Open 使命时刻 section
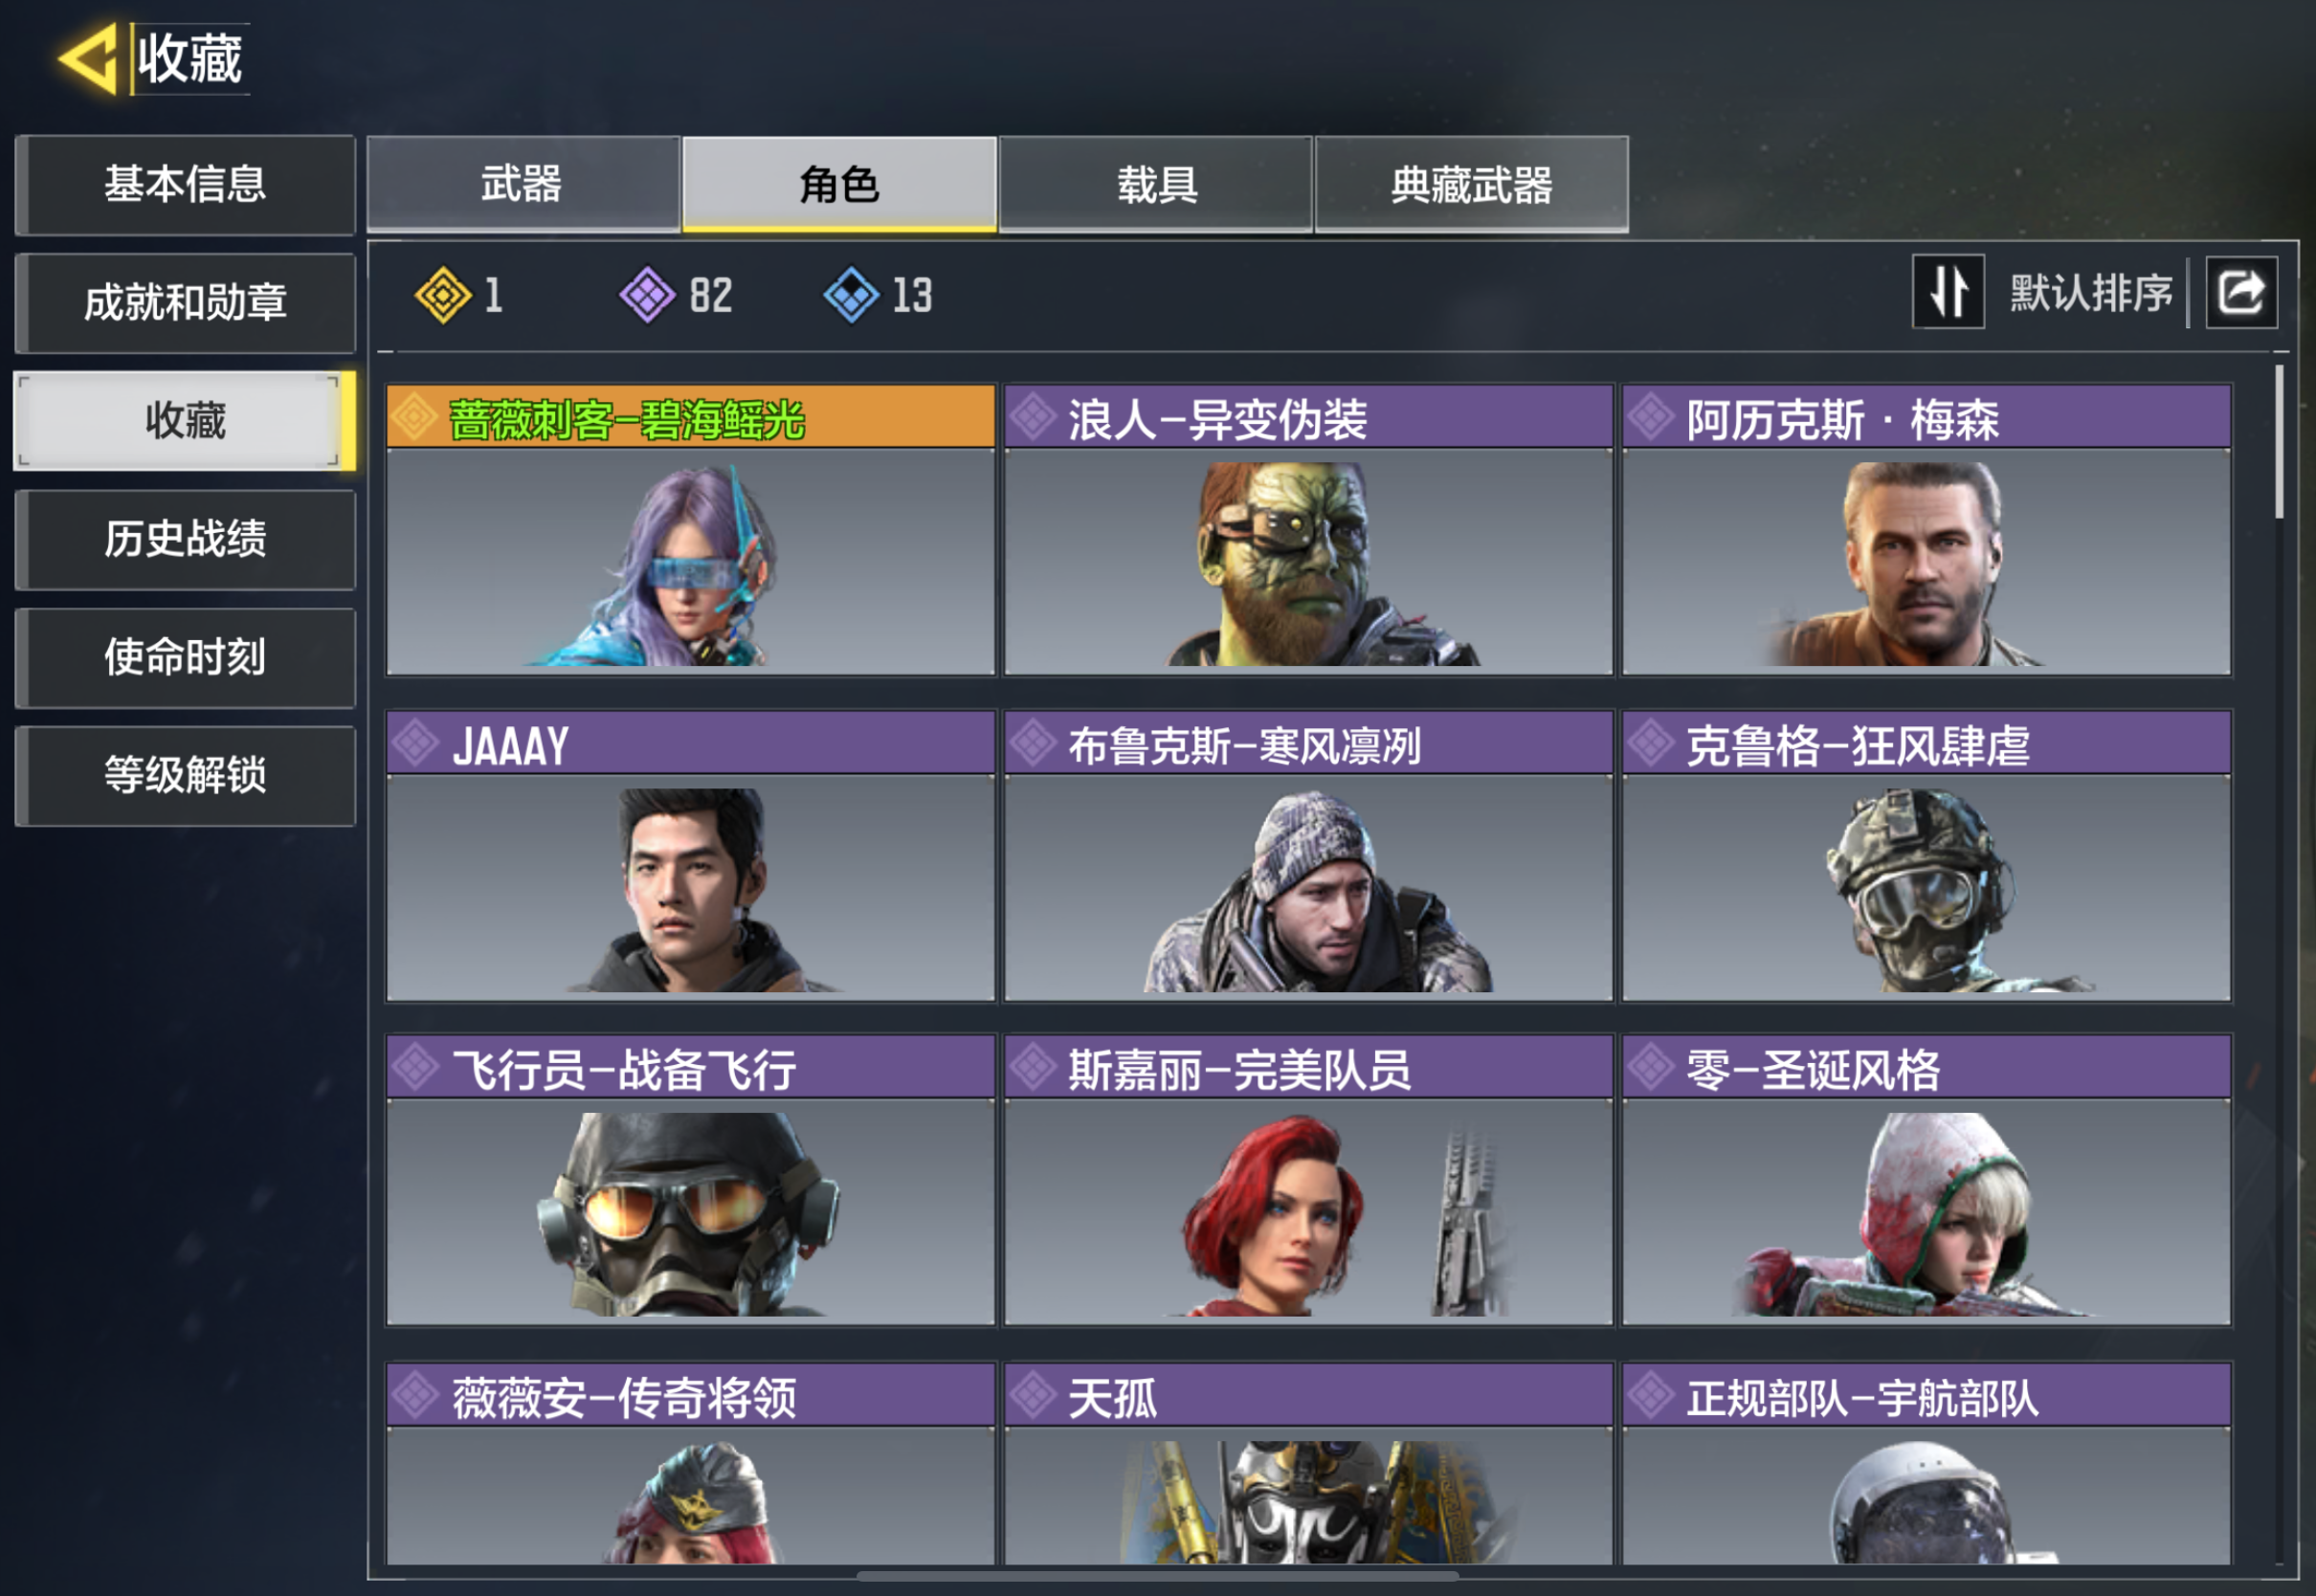Screen dimensions: 2316x1596 (x=185, y=657)
